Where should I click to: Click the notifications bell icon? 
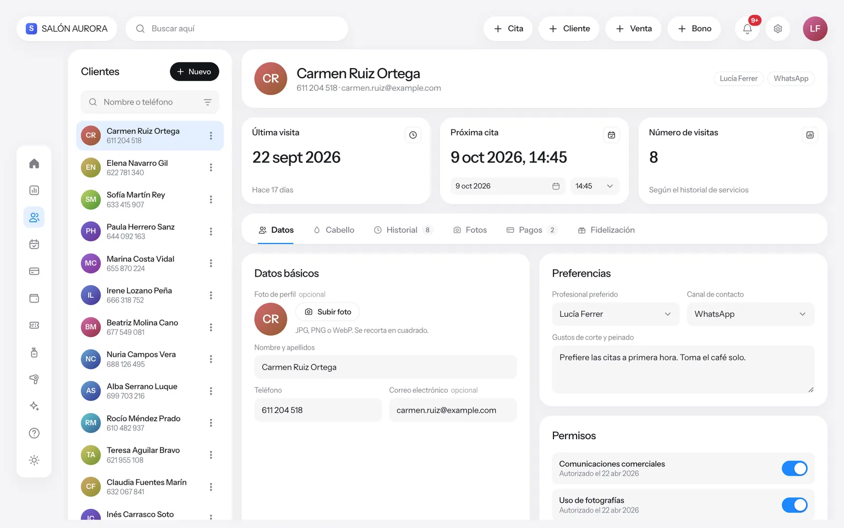pos(747,29)
